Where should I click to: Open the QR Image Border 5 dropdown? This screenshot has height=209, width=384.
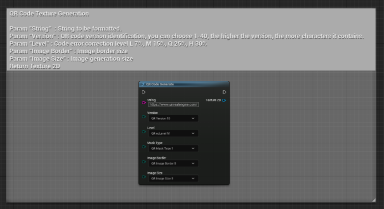[x=173, y=163]
